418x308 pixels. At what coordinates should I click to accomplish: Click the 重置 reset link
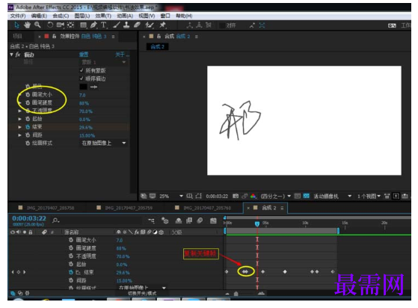pos(84,55)
